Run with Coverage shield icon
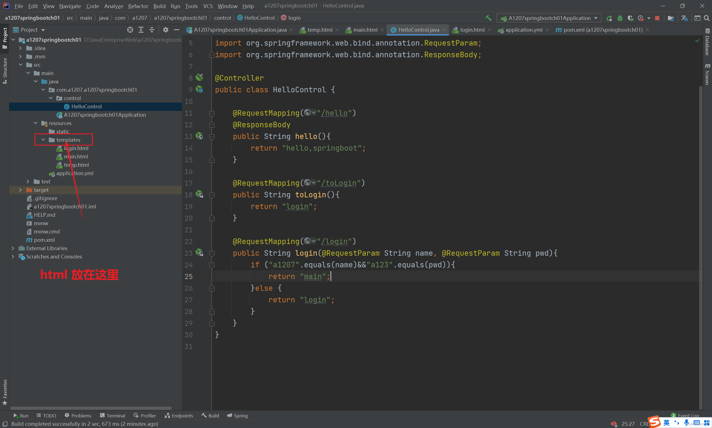712x428 pixels. coord(630,18)
